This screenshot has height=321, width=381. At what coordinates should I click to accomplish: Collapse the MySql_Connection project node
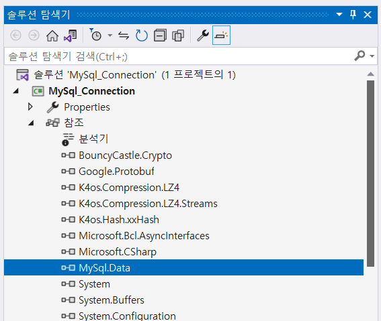[16, 91]
